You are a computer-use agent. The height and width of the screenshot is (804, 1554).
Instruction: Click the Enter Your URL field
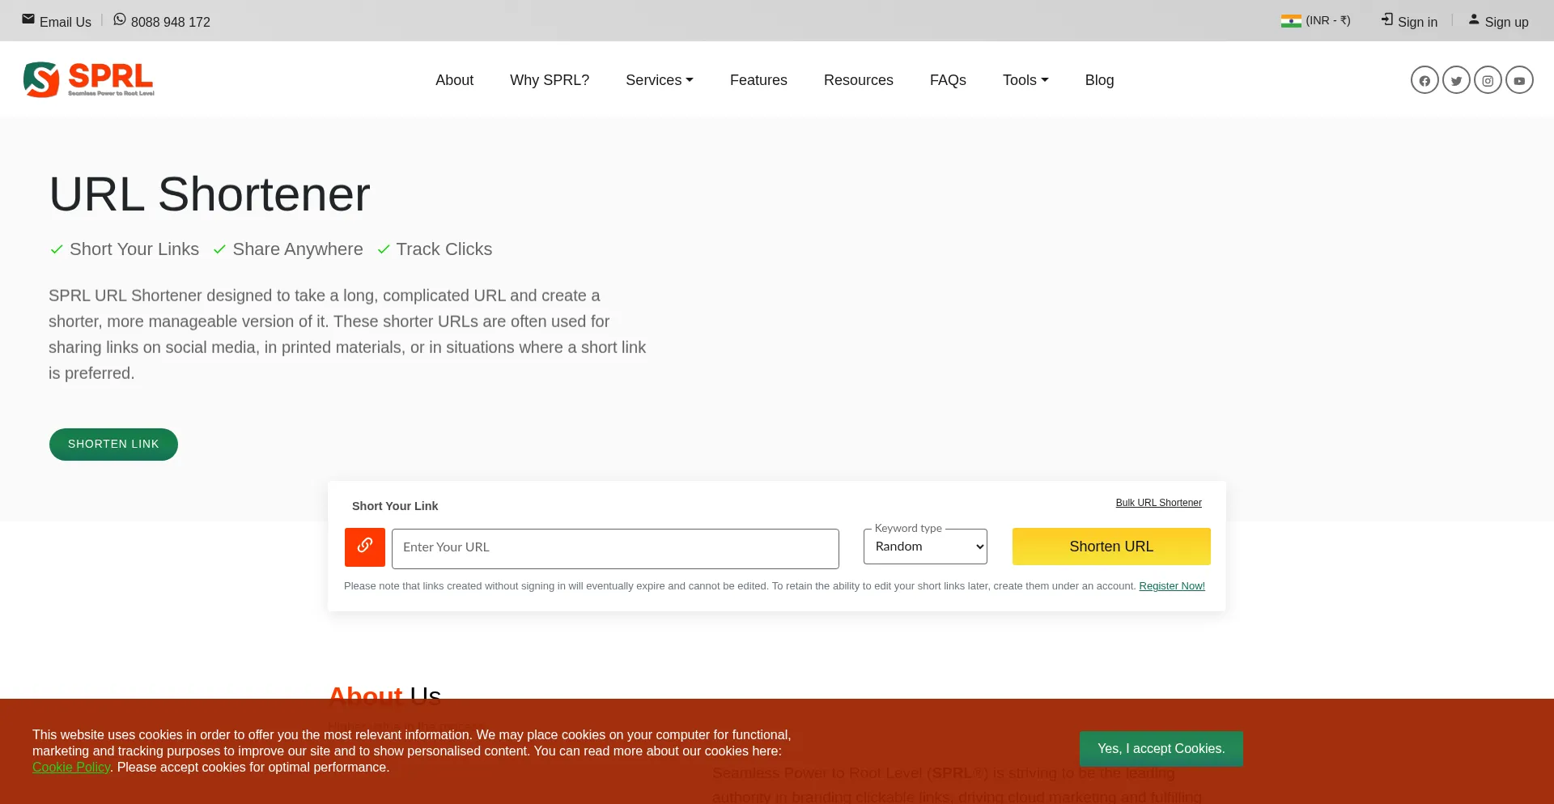pyautogui.click(x=615, y=548)
